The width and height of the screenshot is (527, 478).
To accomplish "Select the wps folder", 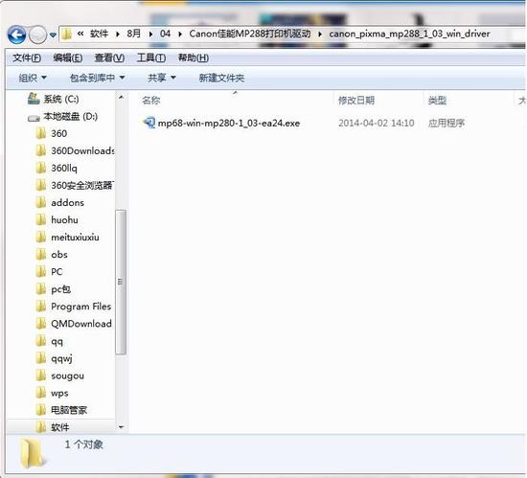I will 59,393.
